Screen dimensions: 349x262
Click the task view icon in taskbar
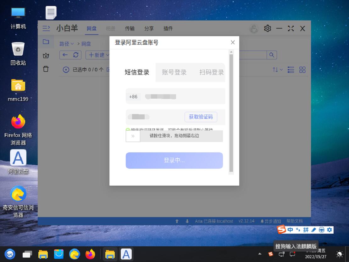[27, 254]
